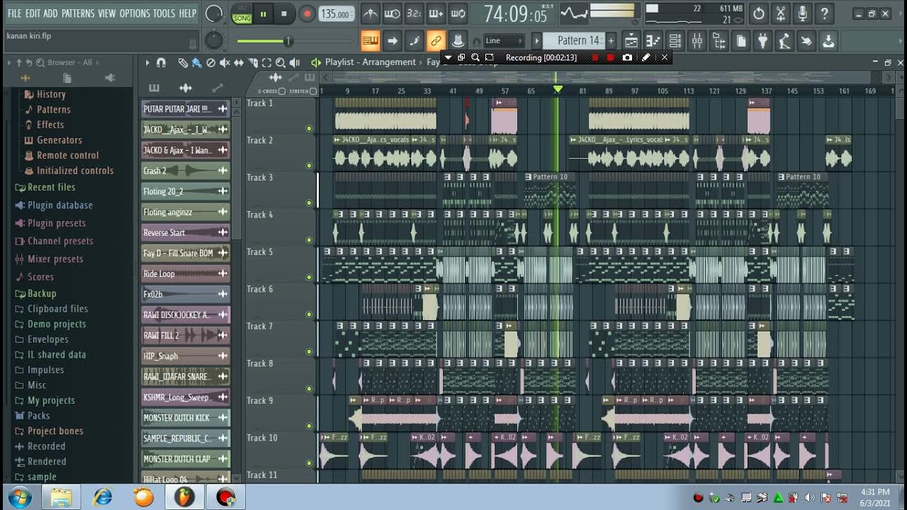This screenshot has width=907, height=510.
Task: Expand the Backup folder in browser
Action: pyautogui.click(x=35, y=293)
